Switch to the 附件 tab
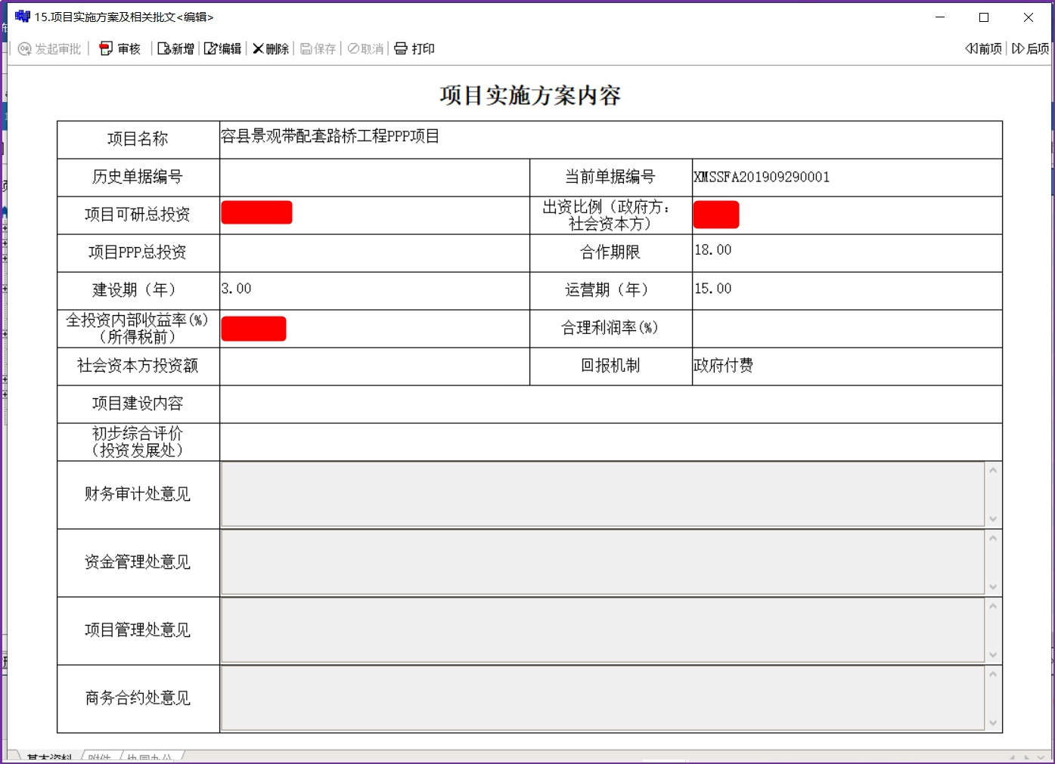The height and width of the screenshot is (764, 1055). [99, 757]
